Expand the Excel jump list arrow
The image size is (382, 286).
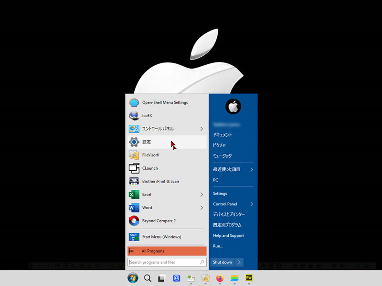(202, 194)
